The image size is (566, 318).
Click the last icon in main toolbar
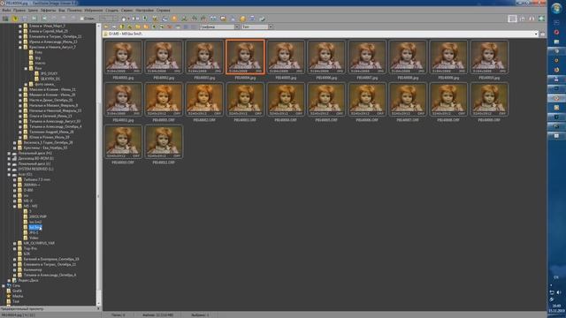[262, 18]
